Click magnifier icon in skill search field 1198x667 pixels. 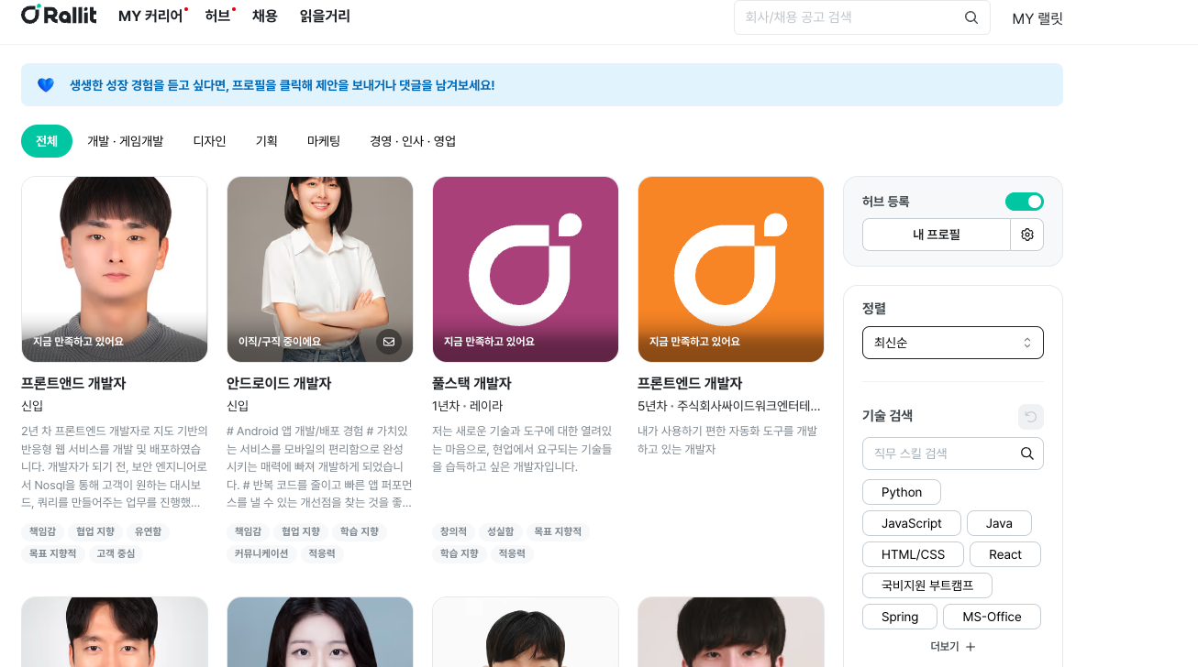pyautogui.click(x=1027, y=454)
